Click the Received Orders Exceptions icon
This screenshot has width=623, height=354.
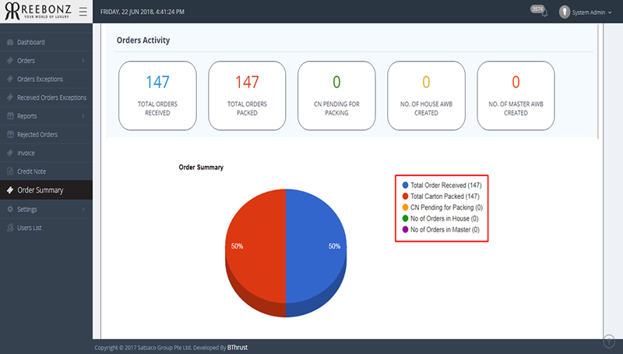point(10,97)
